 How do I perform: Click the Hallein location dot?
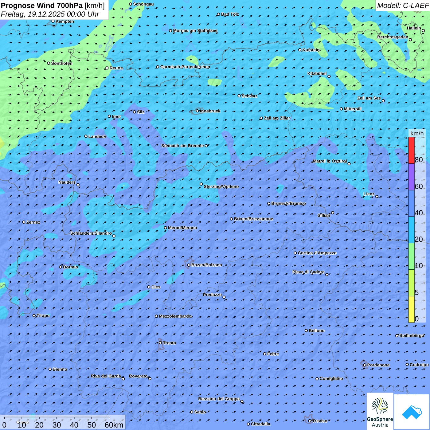[x=423, y=30]
